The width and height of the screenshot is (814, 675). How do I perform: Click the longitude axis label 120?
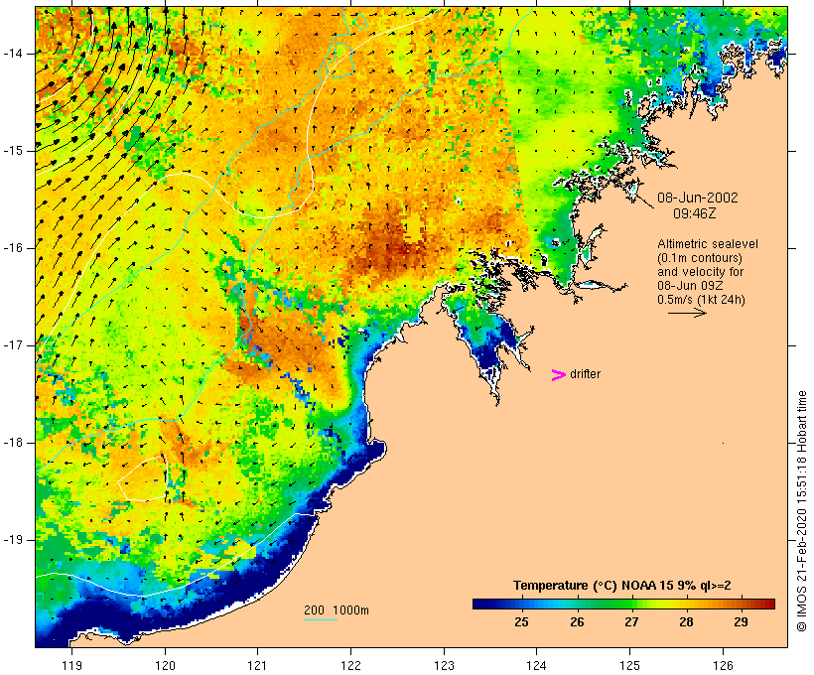tap(165, 665)
